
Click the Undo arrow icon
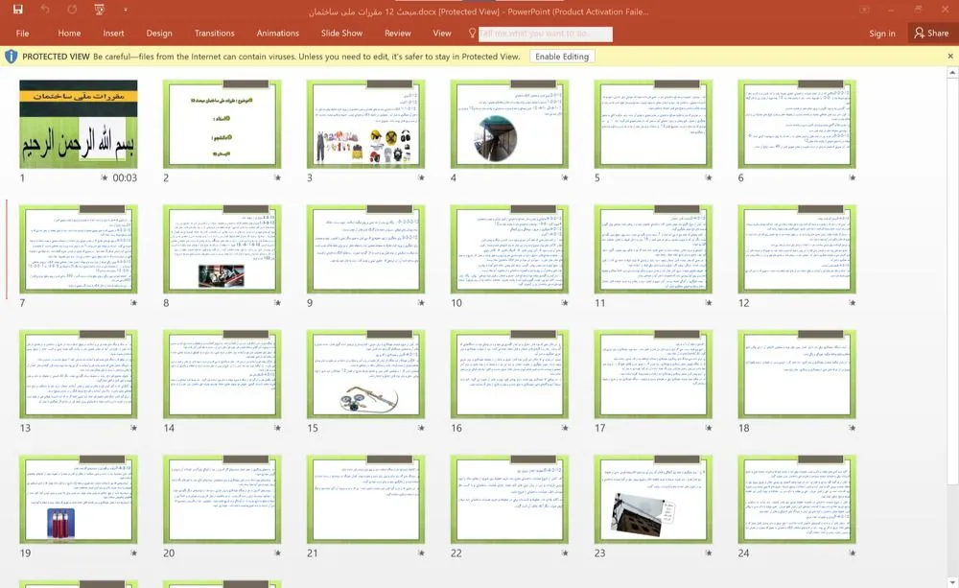pyautogui.click(x=46, y=11)
